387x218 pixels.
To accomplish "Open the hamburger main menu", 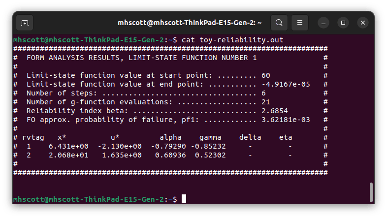I will [x=300, y=23].
